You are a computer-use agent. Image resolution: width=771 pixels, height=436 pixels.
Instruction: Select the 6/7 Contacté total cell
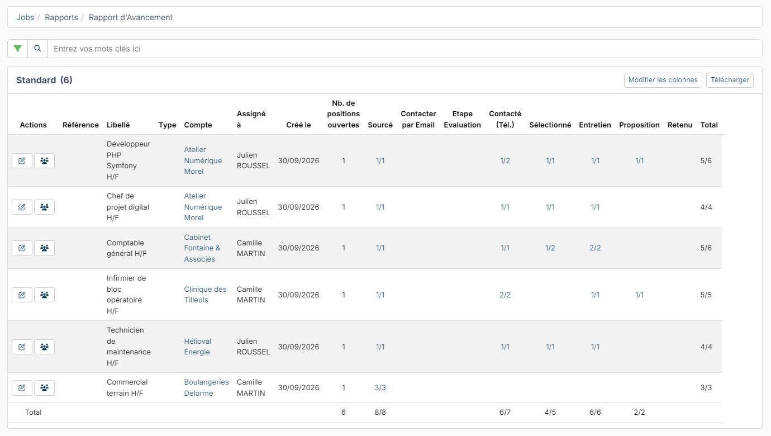(505, 413)
